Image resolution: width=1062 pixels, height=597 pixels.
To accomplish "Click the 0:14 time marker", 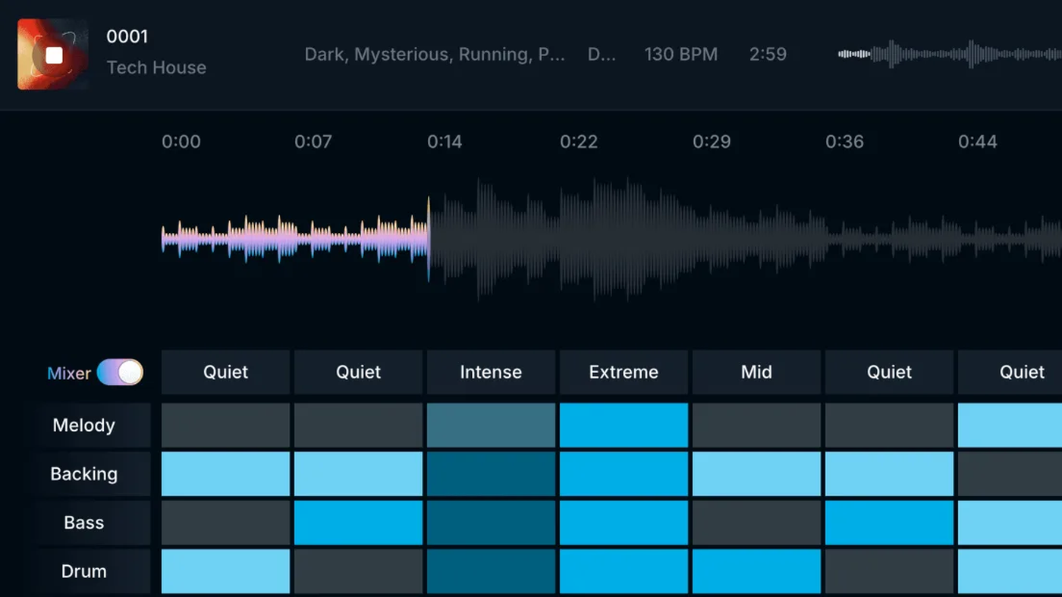I will coord(445,142).
